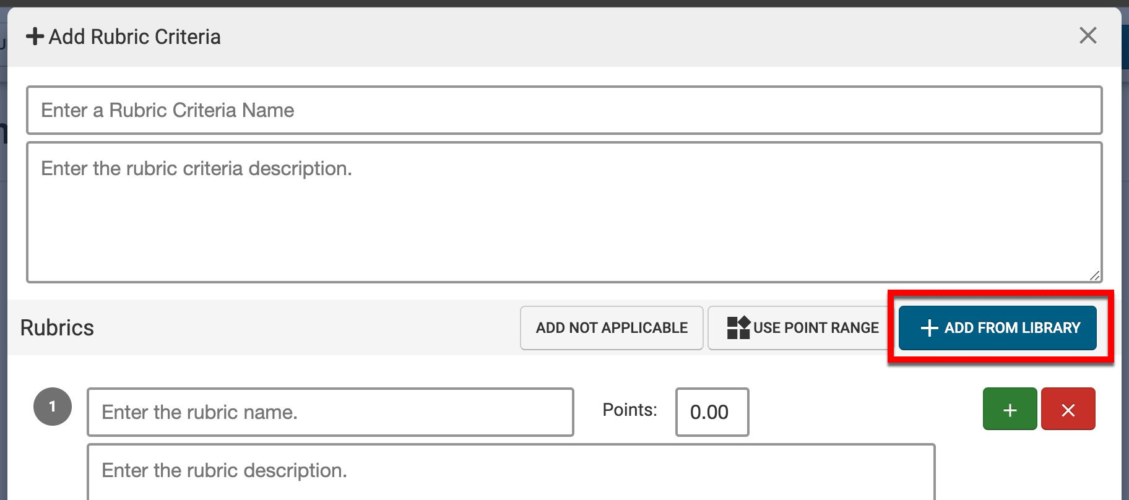The image size is (1129, 500).
Task: Add a rubric with the green plus
Action: 1010,409
